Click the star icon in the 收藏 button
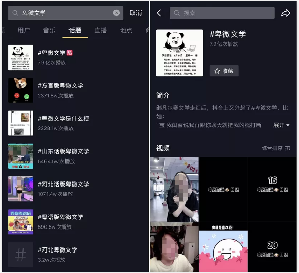Screen dimensions: 299x273 217,71
